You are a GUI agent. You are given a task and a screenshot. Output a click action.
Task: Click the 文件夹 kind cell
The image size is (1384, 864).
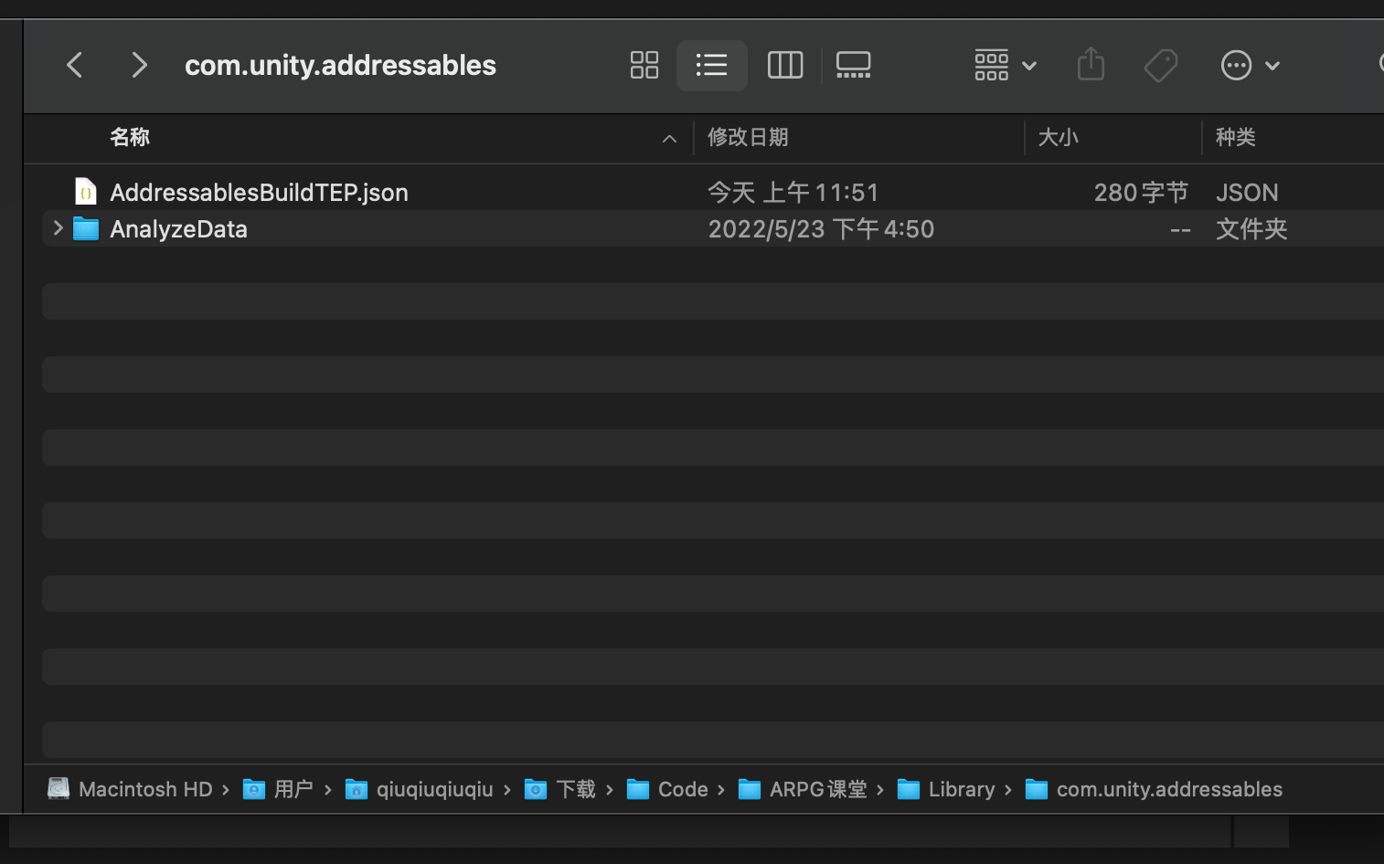pyautogui.click(x=1251, y=229)
